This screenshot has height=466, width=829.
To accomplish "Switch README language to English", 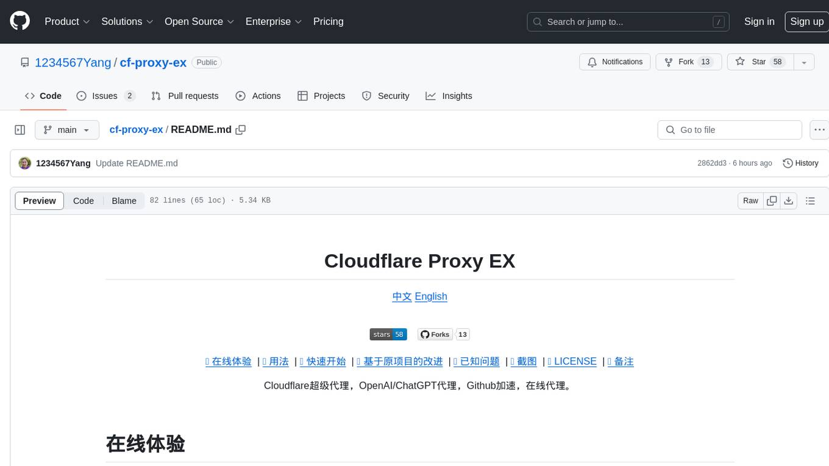I will (431, 296).
